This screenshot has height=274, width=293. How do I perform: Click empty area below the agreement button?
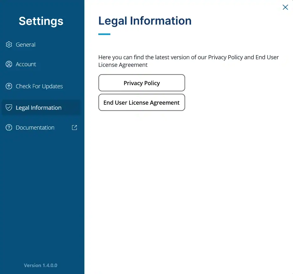188,189
